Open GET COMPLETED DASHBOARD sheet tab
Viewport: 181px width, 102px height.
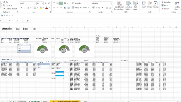pos(65,101)
